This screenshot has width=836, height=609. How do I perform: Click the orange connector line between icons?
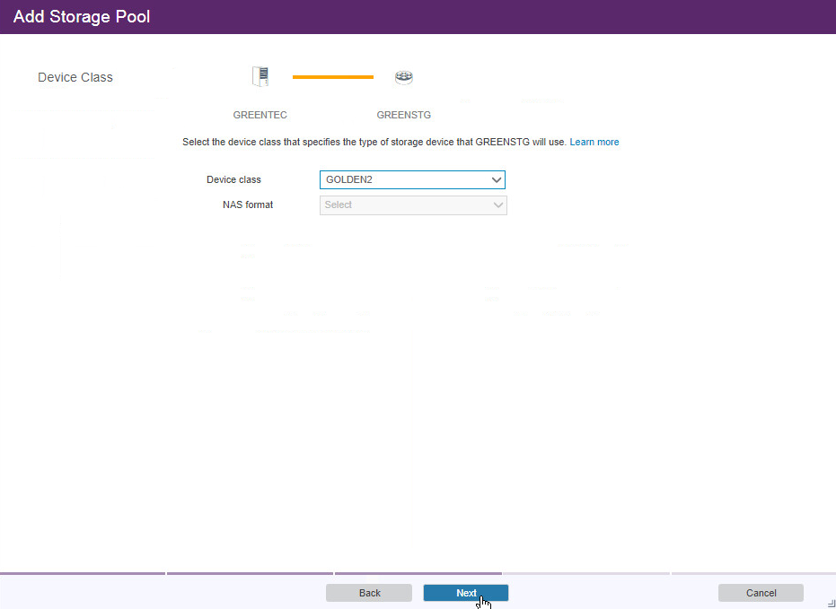332,77
